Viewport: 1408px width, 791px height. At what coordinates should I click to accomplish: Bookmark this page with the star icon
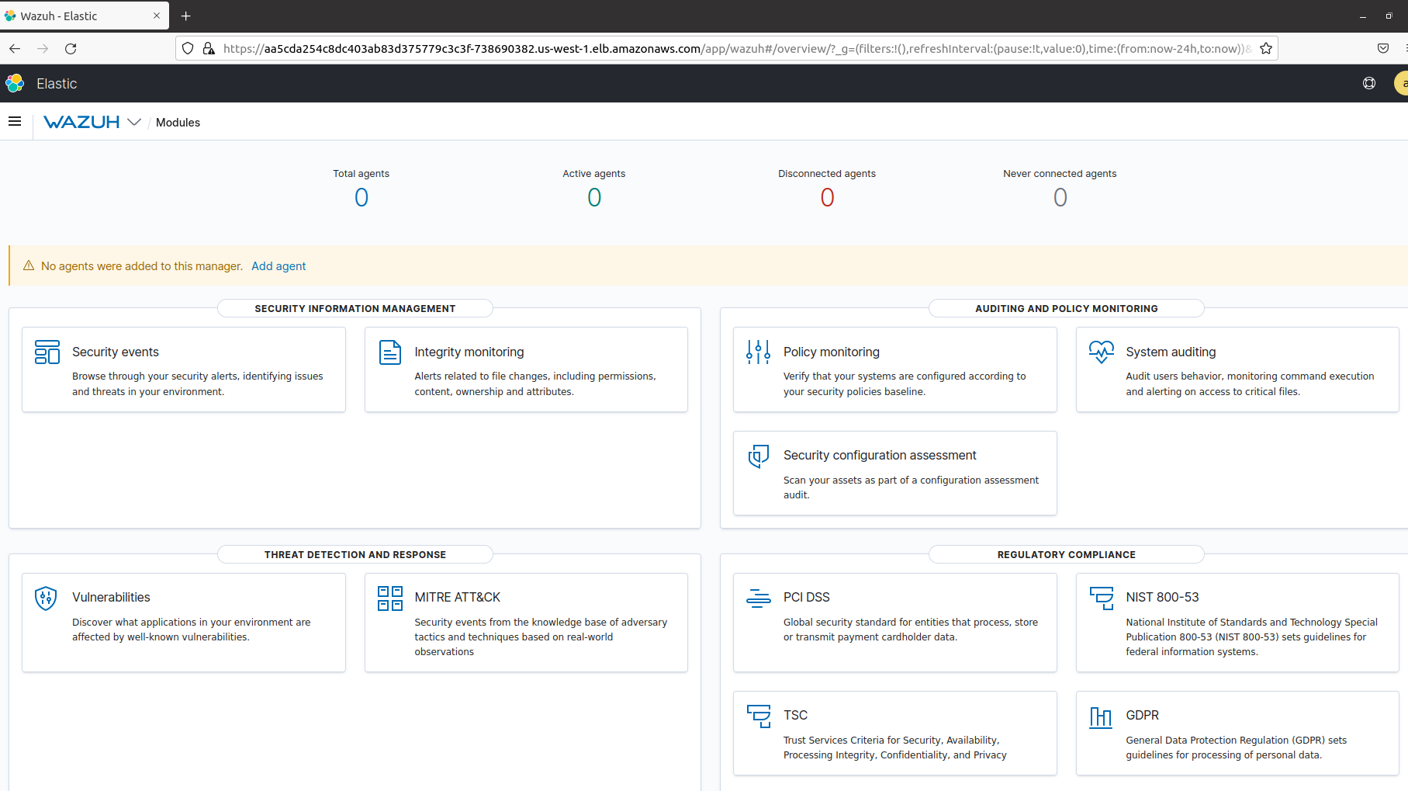[x=1266, y=48]
